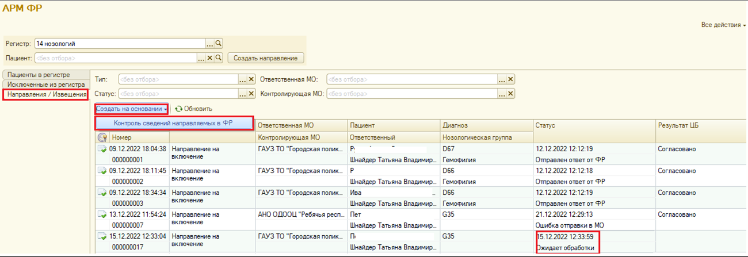Viewport: 748px width, 257px height.
Task: Choose Контроль сведений направляемых в ФР
Action: click(174, 122)
